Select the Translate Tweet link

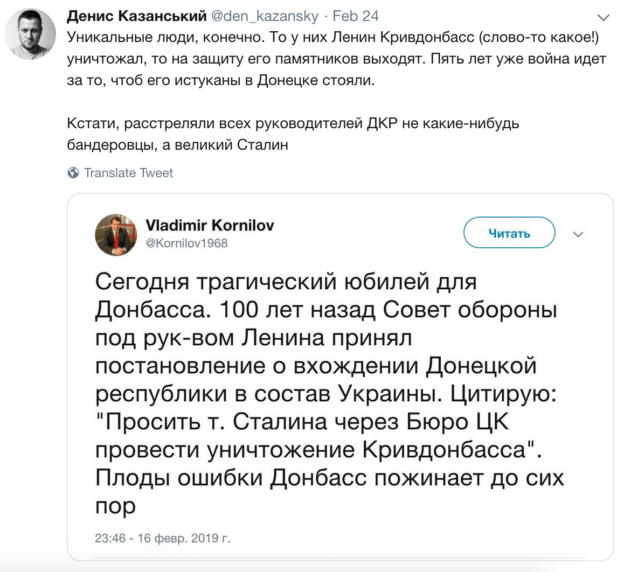pos(128,173)
